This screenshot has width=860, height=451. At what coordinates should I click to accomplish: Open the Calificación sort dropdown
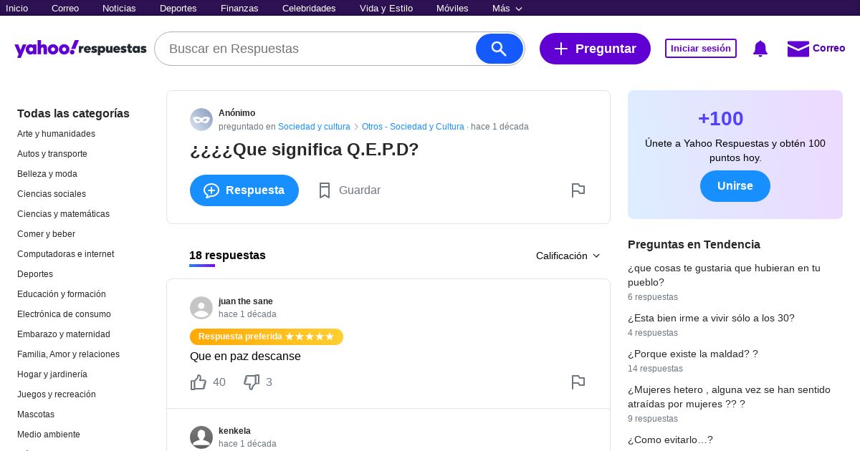568,256
